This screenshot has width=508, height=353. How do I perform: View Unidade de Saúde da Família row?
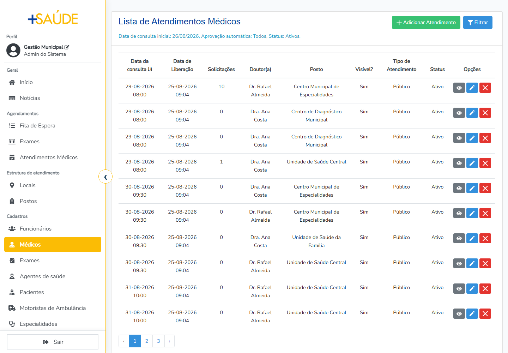click(x=459, y=239)
